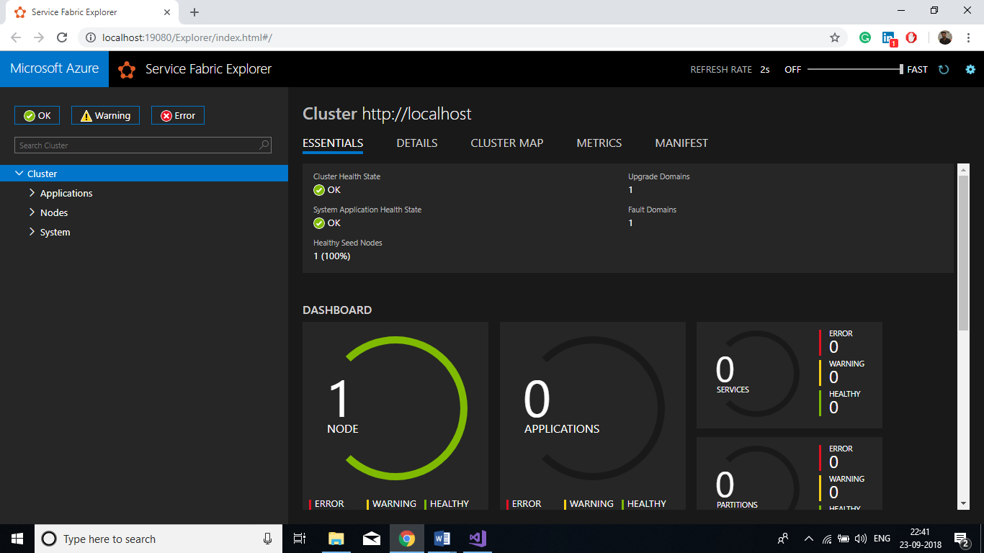Toggle the OK health filter
This screenshot has height=553, width=984.
[x=37, y=115]
